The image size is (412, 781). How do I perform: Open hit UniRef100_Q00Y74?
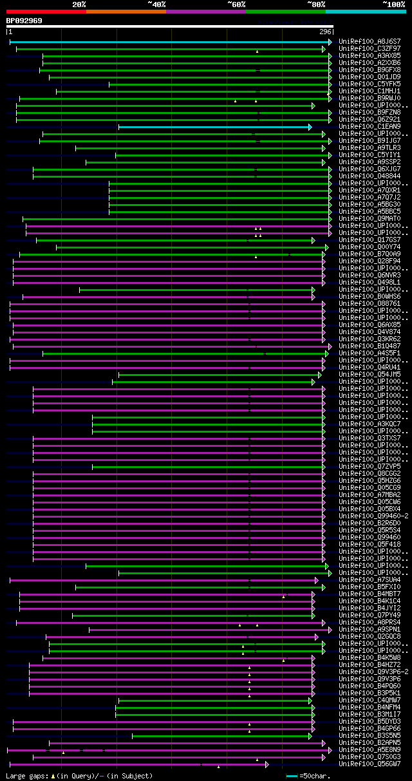pos(370,247)
